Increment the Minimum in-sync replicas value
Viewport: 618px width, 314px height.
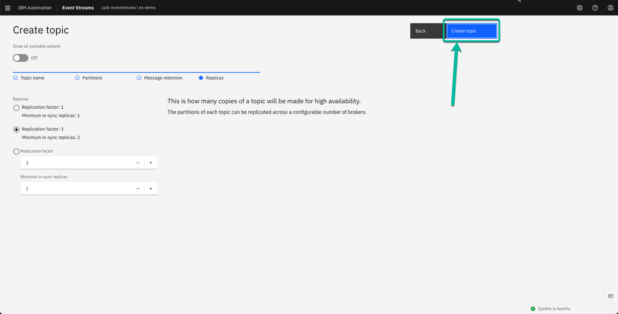151,188
